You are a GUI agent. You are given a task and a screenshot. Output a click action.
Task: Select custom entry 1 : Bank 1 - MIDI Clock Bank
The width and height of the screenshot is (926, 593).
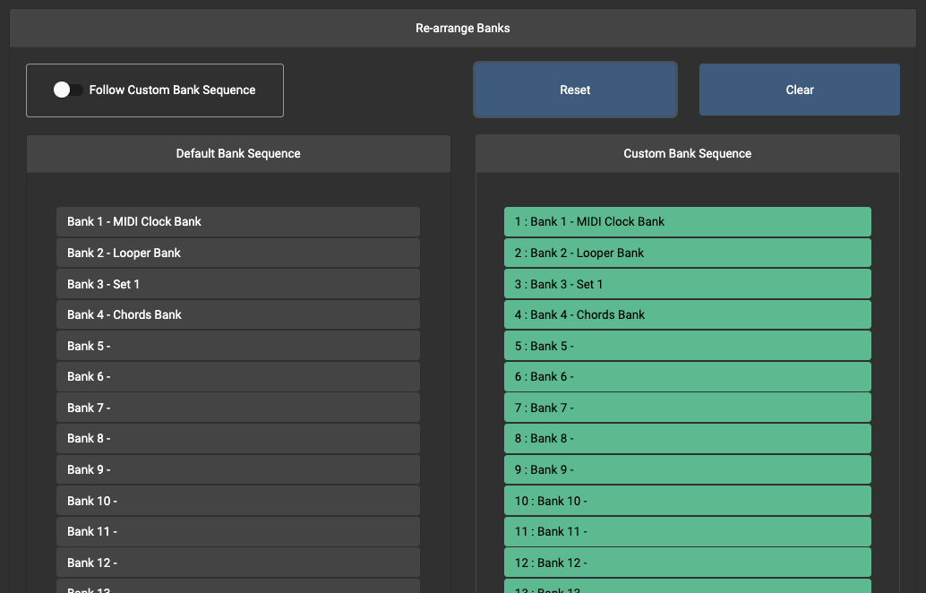point(687,222)
